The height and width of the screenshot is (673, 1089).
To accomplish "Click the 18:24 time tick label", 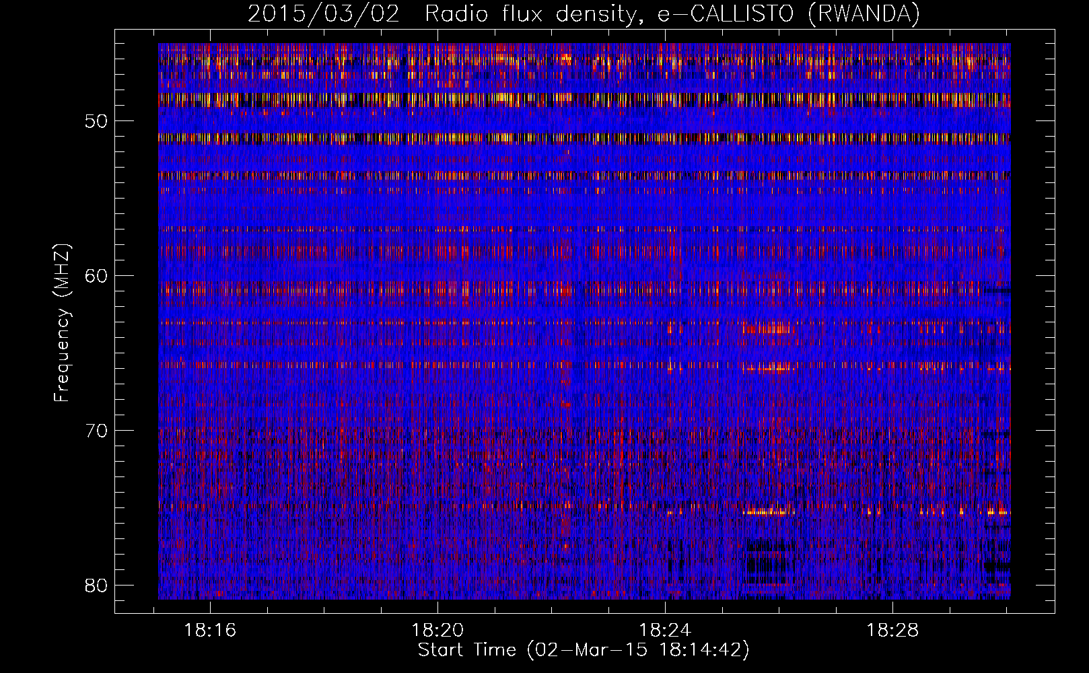I will [x=666, y=631].
